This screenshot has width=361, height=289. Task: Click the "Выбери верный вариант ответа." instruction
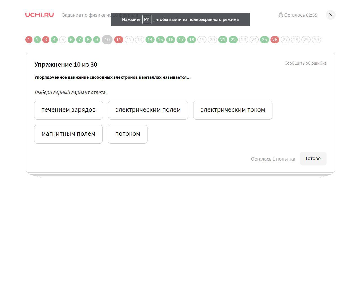pos(71,92)
